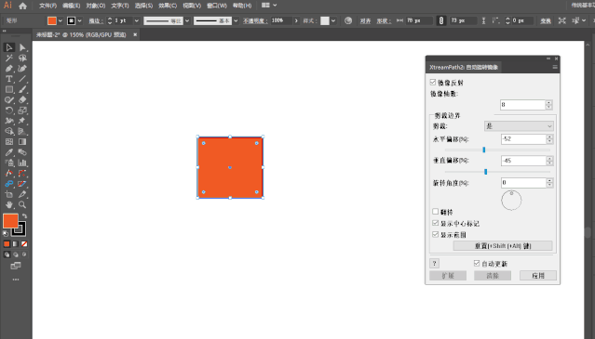The width and height of the screenshot is (595, 339).
Task: Open the fill color dropdown in control bar
Action: tap(60, 20)
